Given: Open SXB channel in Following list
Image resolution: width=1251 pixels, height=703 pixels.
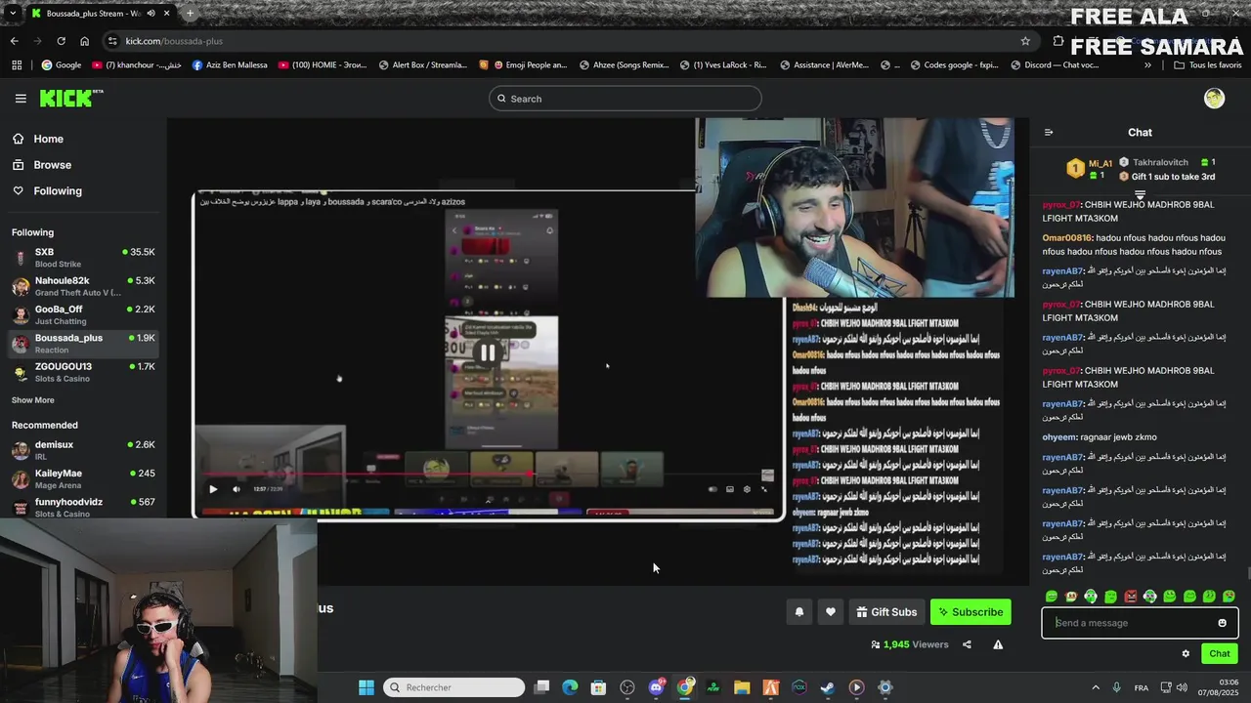Looking at the screenshot, I should point(83,258).
